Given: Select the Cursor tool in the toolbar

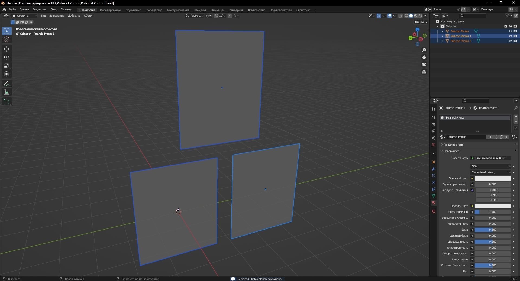Looking at the screenshot, I should pyautogui.click(x=7, y=40).
